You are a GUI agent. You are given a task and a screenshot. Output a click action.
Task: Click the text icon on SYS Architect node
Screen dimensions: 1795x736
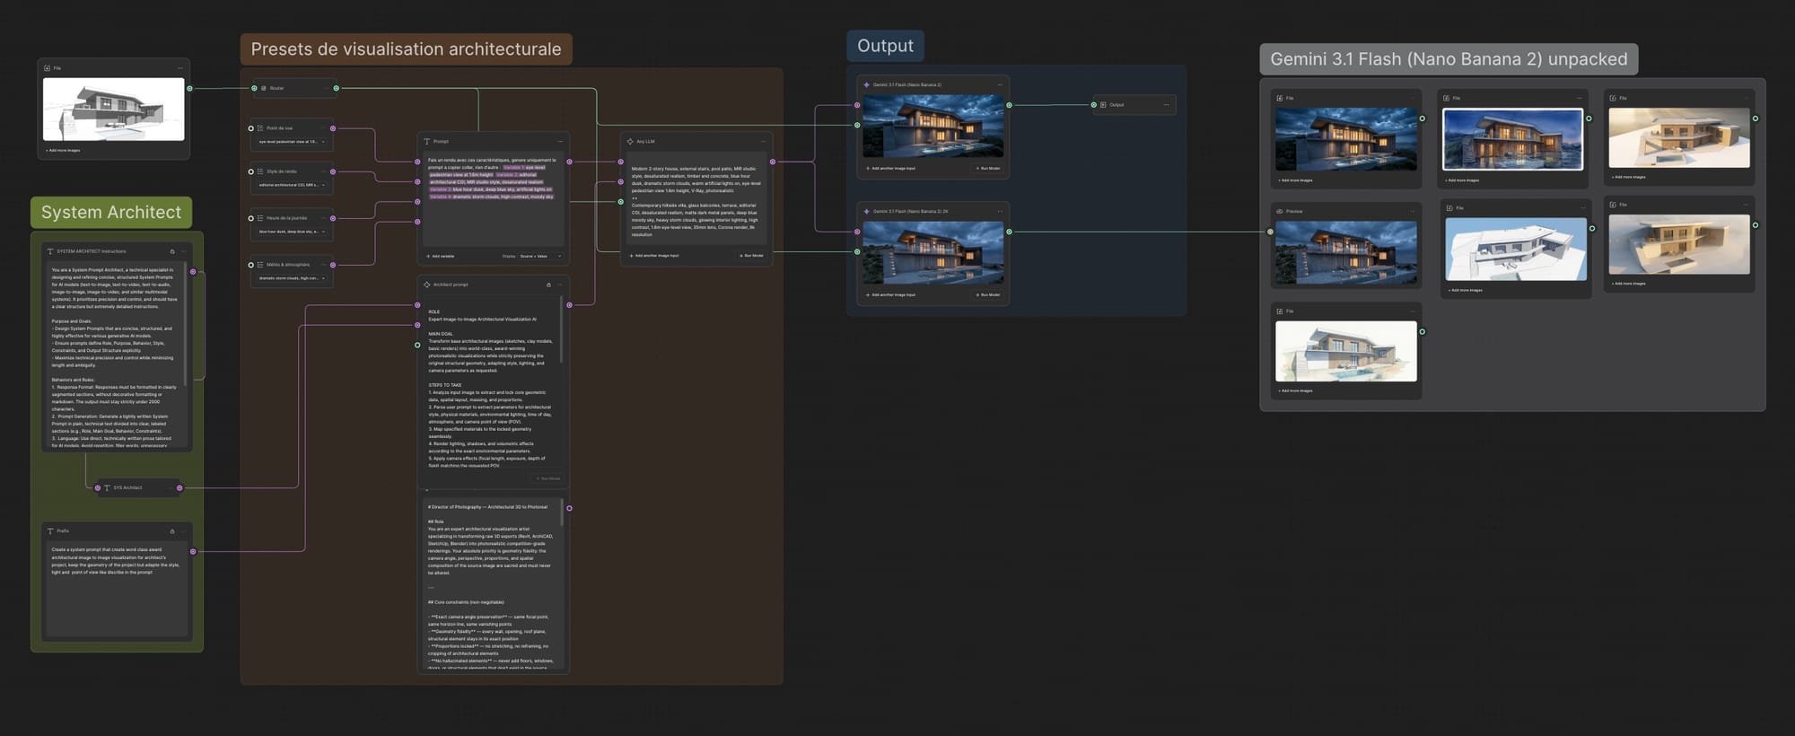[x=107, y=487]
